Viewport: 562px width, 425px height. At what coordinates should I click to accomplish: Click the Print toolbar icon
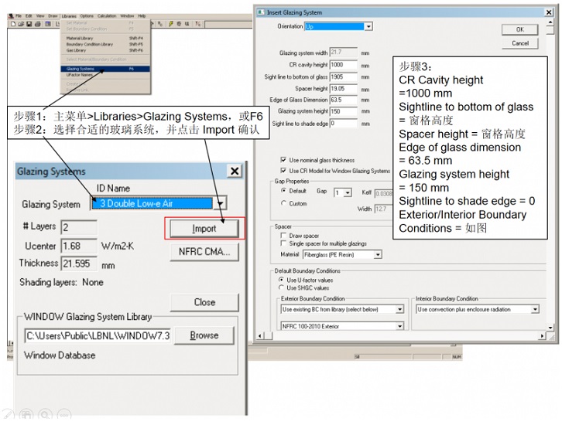click(36, 24)
